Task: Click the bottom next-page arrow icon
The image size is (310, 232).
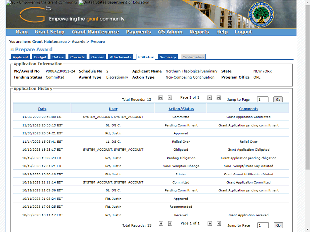Action: pos(210,224)
